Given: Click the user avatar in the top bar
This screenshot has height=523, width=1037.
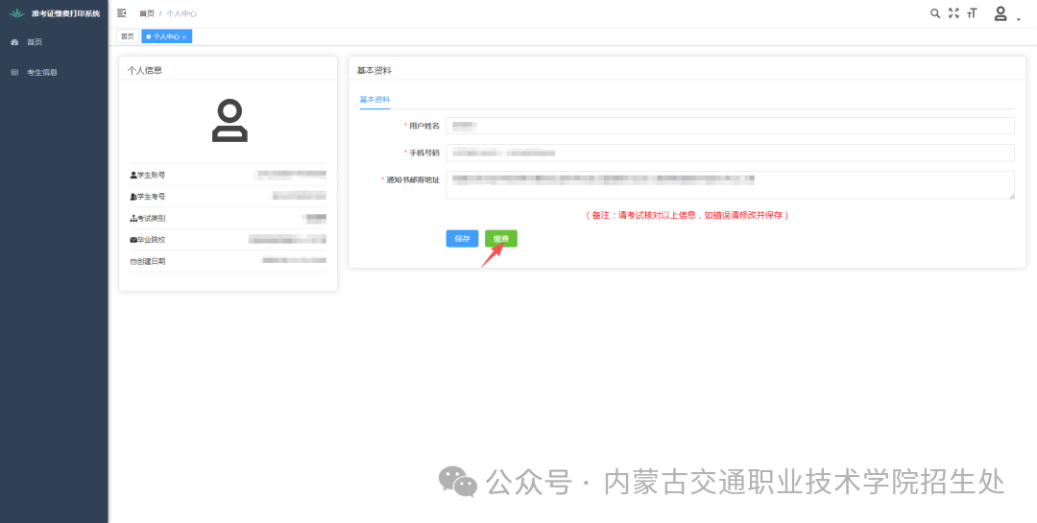Looking at the screenshot, I should [1001, 13].
